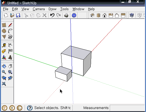
Task: Select the Polygon triangle tool
Action: click(x=4, y=37)
